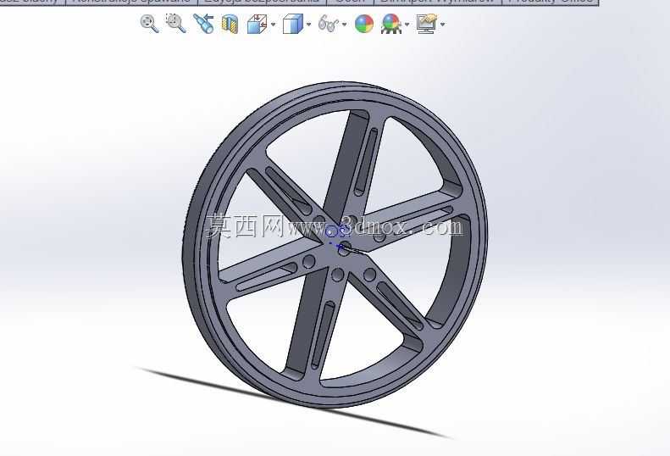Go back with the Previous View icon

click(x=203, y=23)
